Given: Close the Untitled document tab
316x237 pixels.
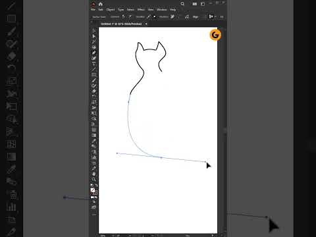Looking at the screenshot, I should [146, 24].
